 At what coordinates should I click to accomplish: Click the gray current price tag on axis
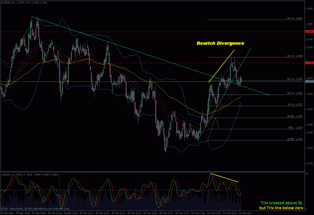pyautogui.click(x=309, y=81)
